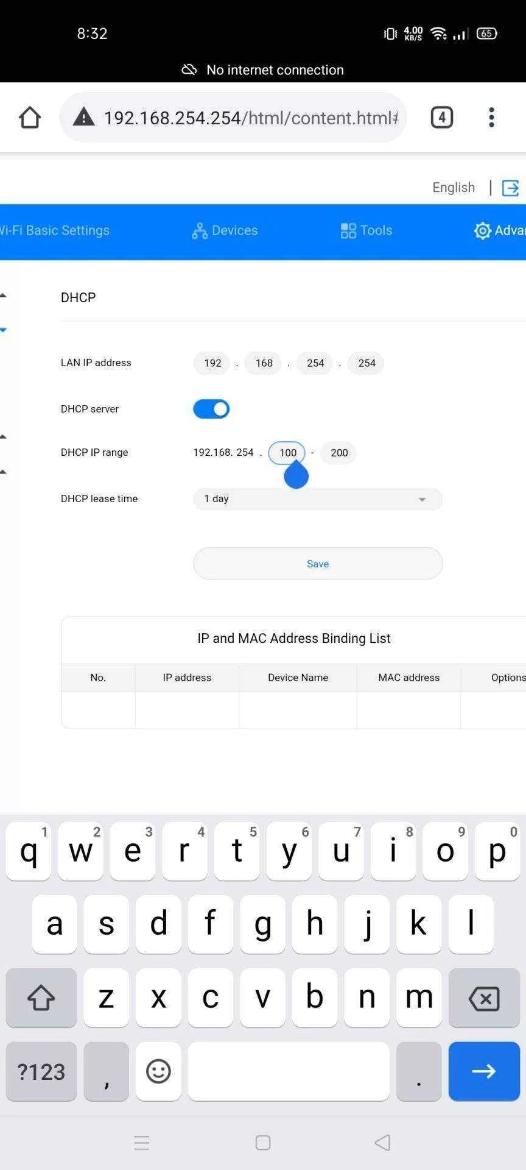Viewport: 526px width, 1170px height.
Task: Open the Tools tab
Action: (x=366, y=231)
